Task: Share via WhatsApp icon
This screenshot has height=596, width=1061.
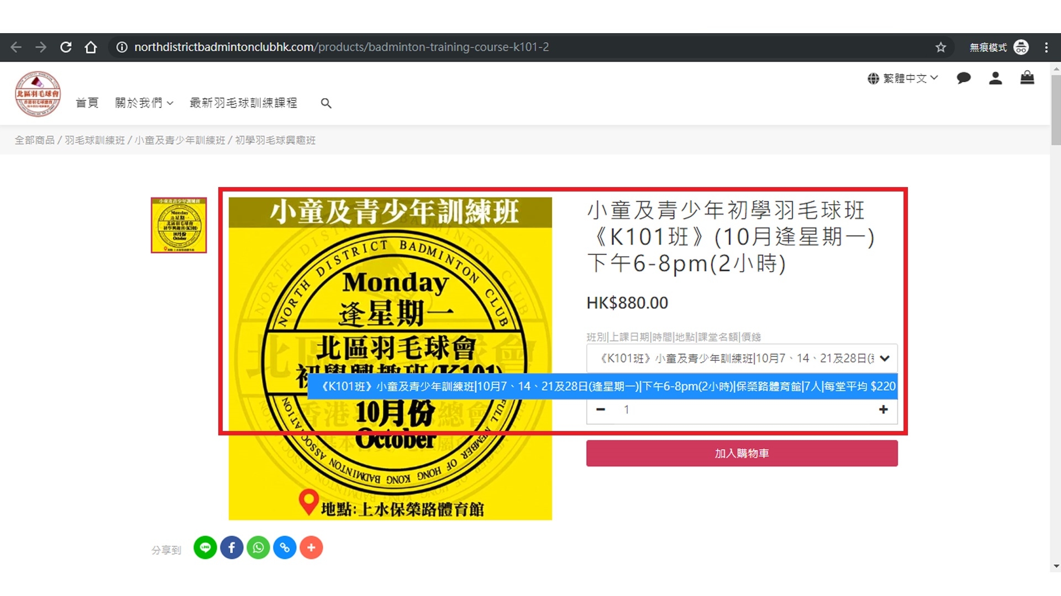Action: tap(258, 547)
